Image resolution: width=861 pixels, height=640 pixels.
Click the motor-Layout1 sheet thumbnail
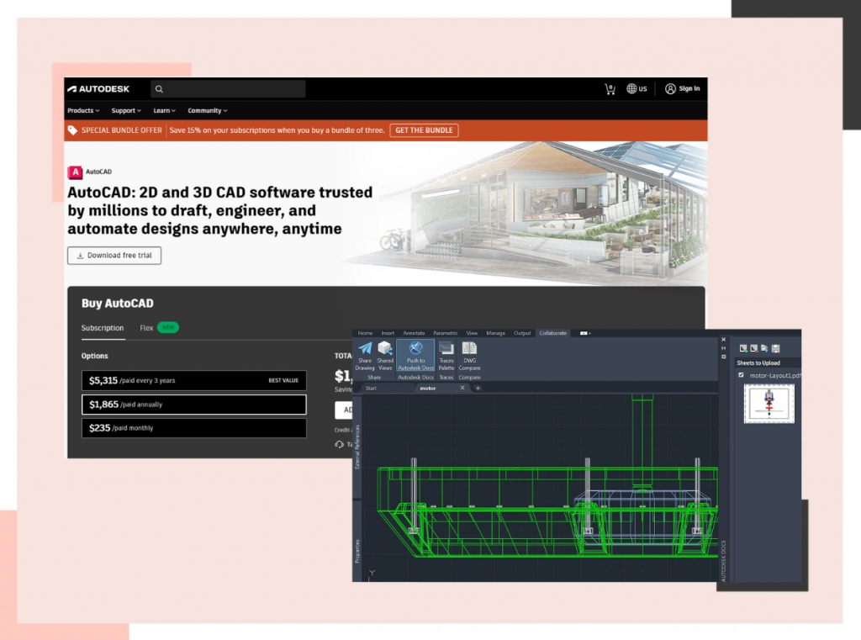(769, 403)
